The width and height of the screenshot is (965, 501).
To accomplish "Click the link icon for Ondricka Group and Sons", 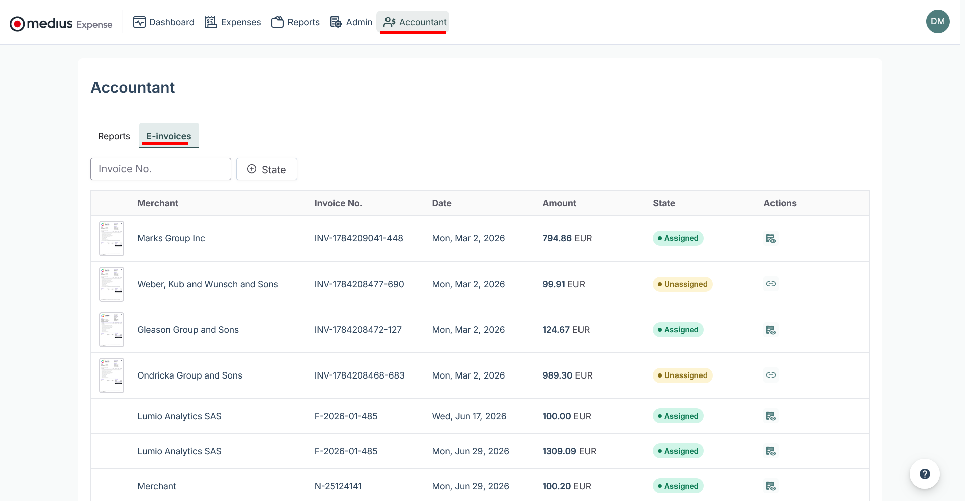I will 770,375.
